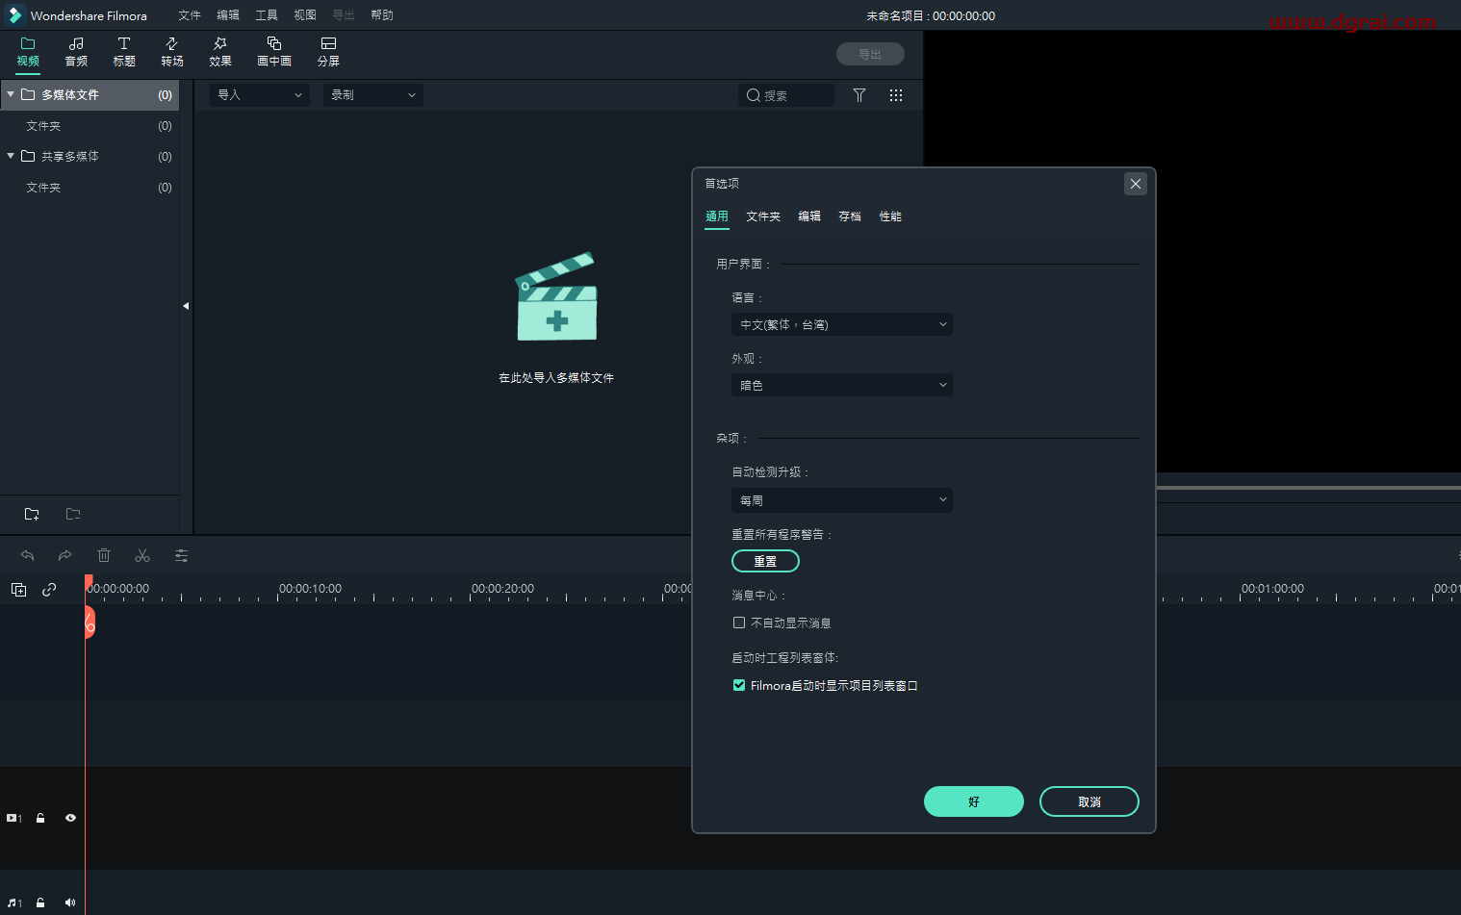Viewport: 1461px width, 915px height.
Task: Open the 录制 record dropdown
Action: [x=373, y=95]
